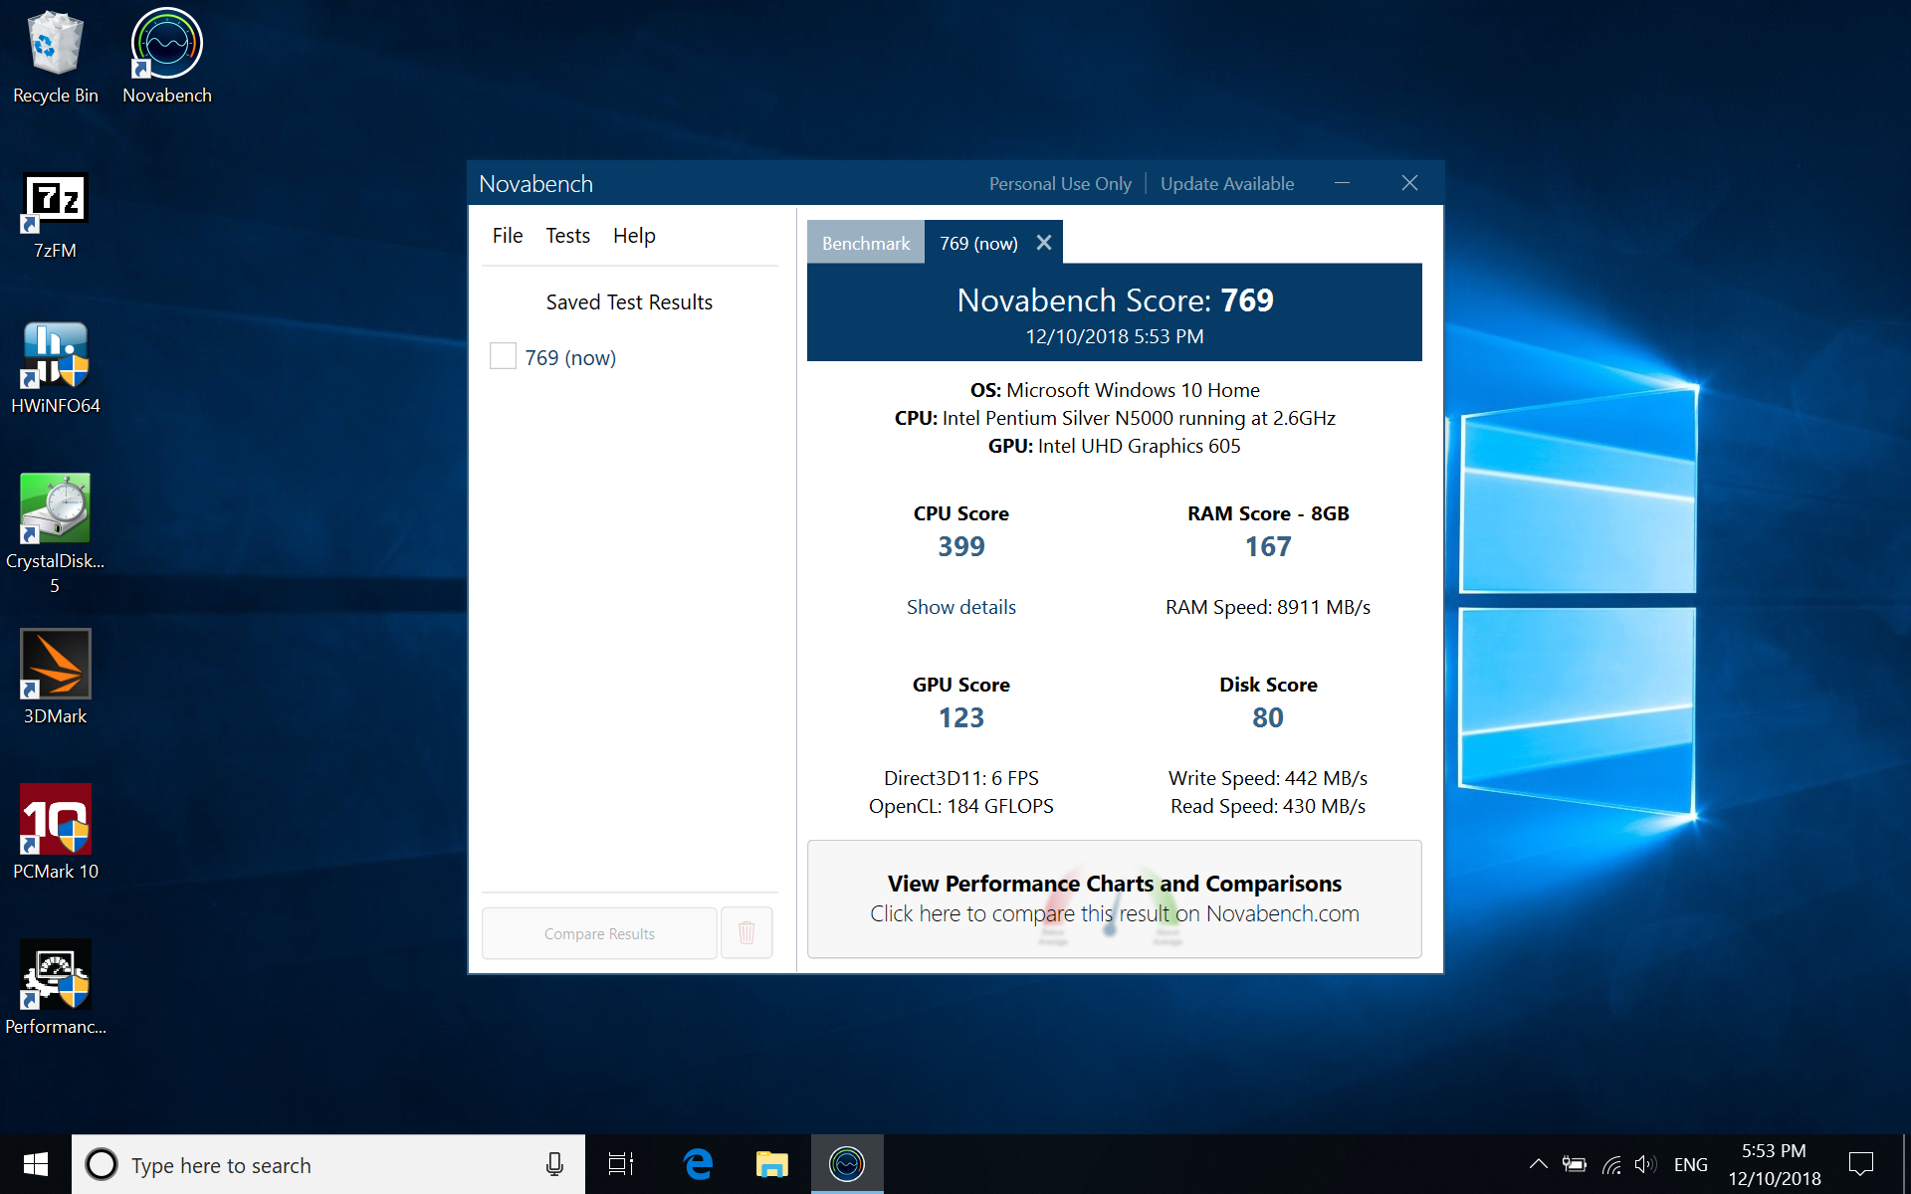Click the Cortana circle icon
Viewport: 1911px width, 1194px height.
[102, 1164]
